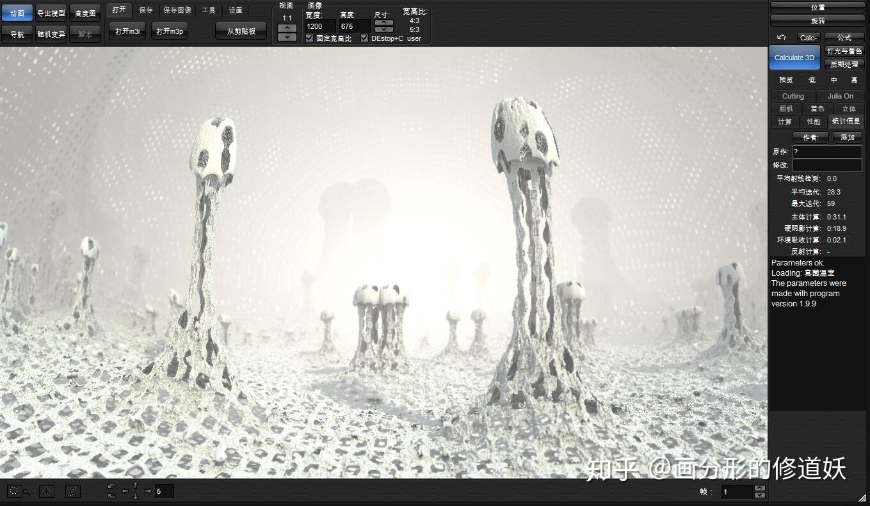Click the 宽度 width input field
Viewport: 870px width, 506px height.
pos(320,26)
